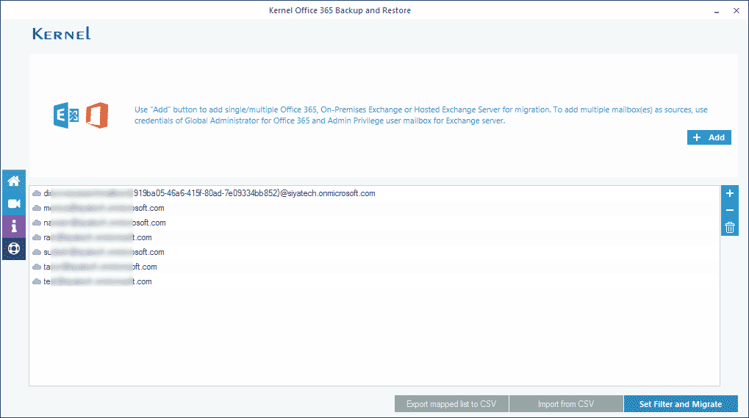Viewport: 749px width, 418px height.
Task: Select the mailbox row starting with 'm'
Action: 374,208
